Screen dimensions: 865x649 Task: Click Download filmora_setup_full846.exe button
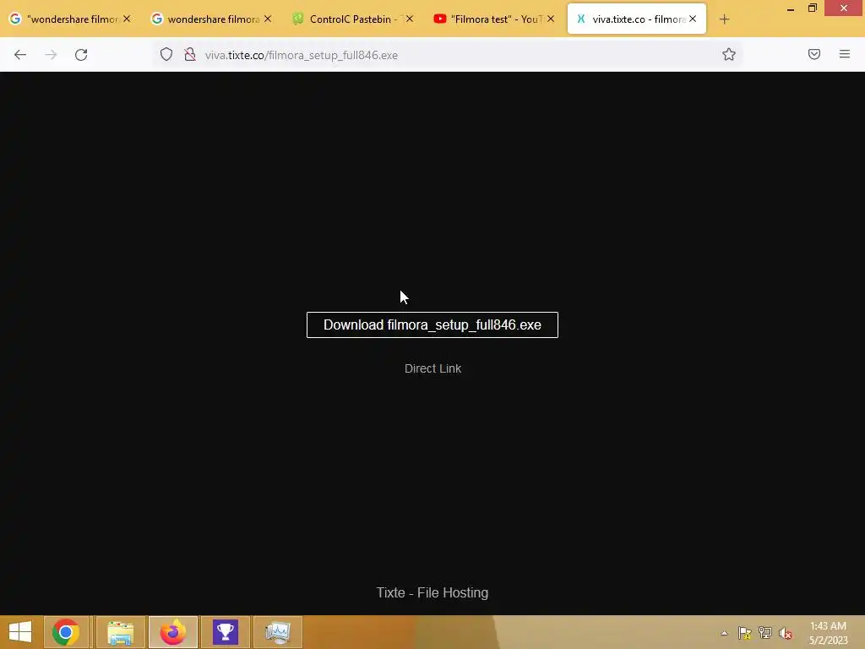(432, 325)
